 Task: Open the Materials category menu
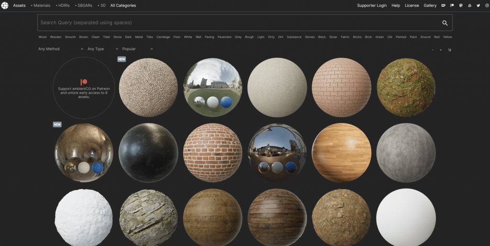point(41,5)
